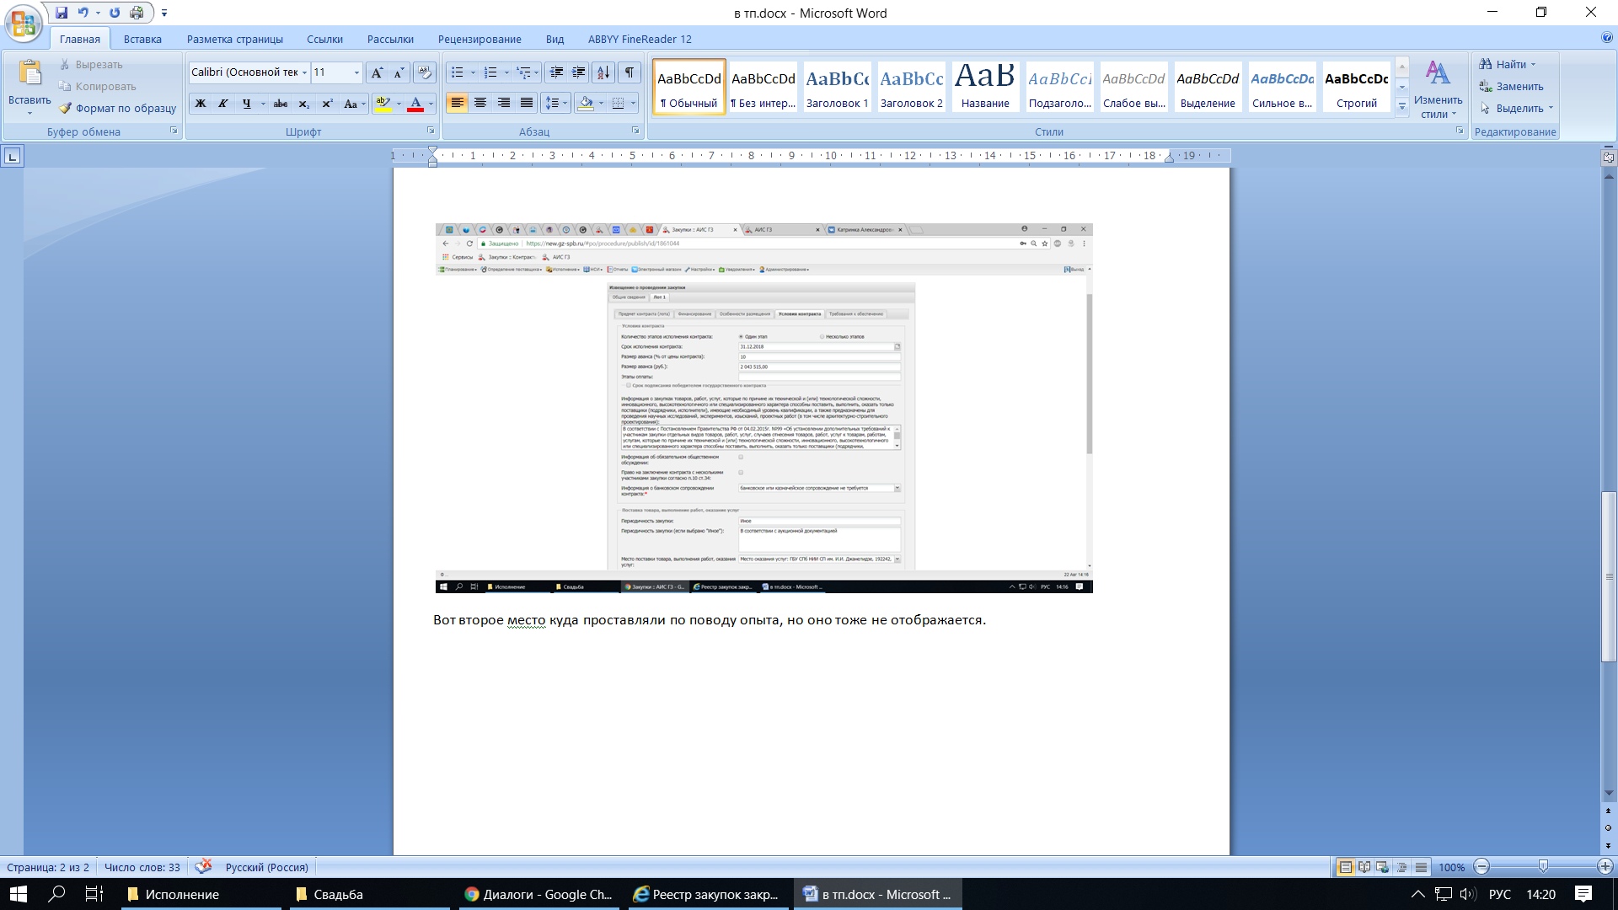The width and height of the screenshot is (1618, 910).
Task: Click the quick print icon
Action: coord(137,13)
